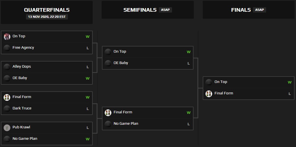Click Free Agency's default team icon

tap(7, 48)
